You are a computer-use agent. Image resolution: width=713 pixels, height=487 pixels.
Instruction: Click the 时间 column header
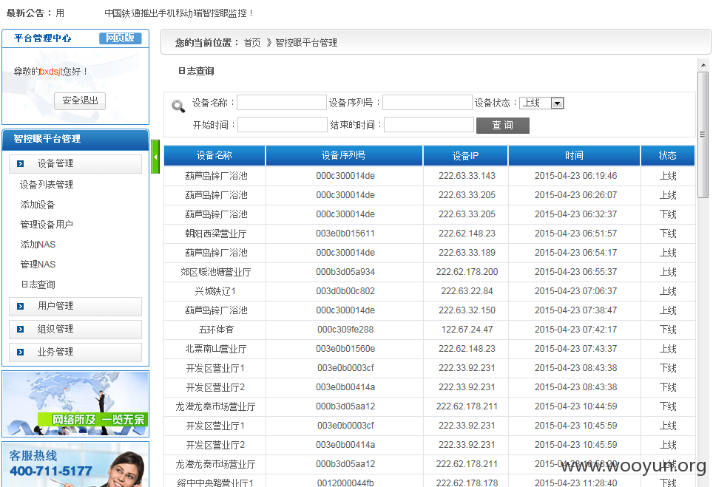(574, 155)
